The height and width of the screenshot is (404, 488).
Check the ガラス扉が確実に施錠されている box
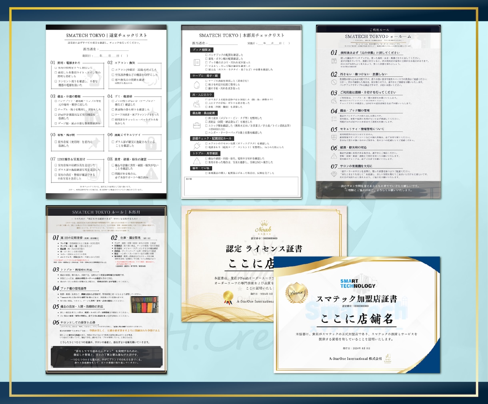(112, 142)
